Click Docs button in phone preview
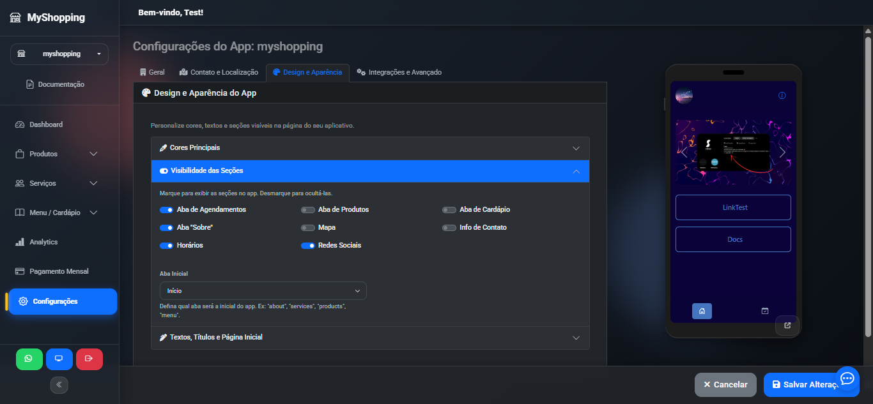 click(733, 239)
